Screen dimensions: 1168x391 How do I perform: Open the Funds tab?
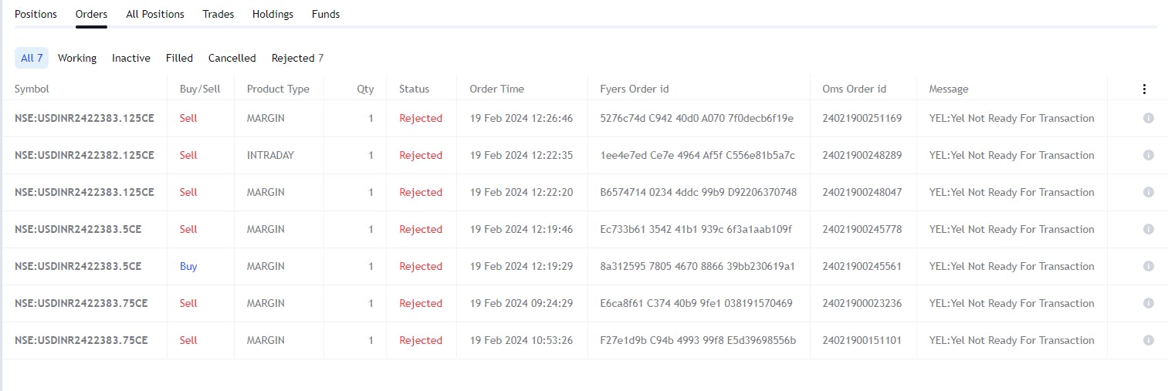(326, 14)
